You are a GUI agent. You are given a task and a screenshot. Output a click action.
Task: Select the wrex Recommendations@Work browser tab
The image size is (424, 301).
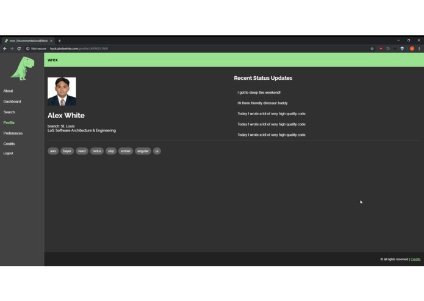click(x=28, y=41)
